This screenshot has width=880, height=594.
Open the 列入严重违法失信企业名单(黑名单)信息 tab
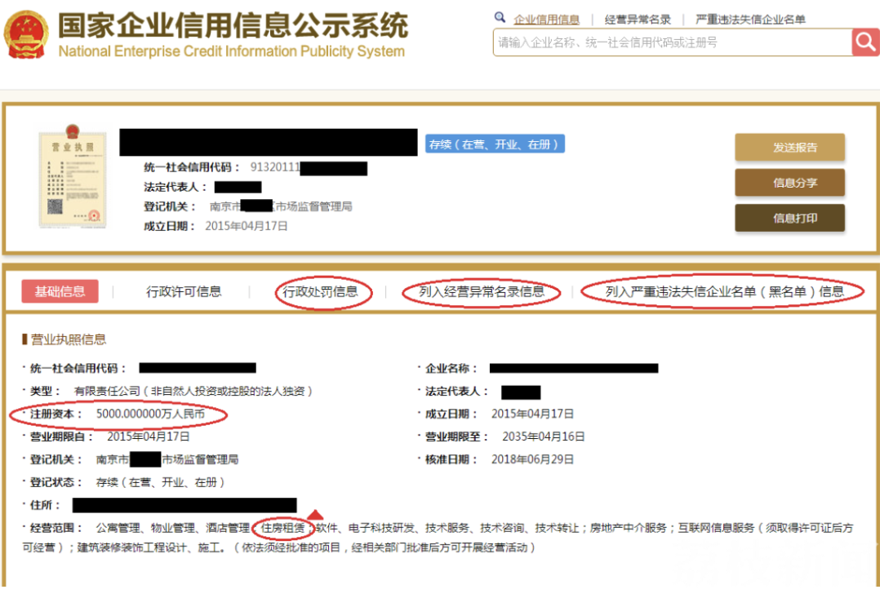click(725, 291)
